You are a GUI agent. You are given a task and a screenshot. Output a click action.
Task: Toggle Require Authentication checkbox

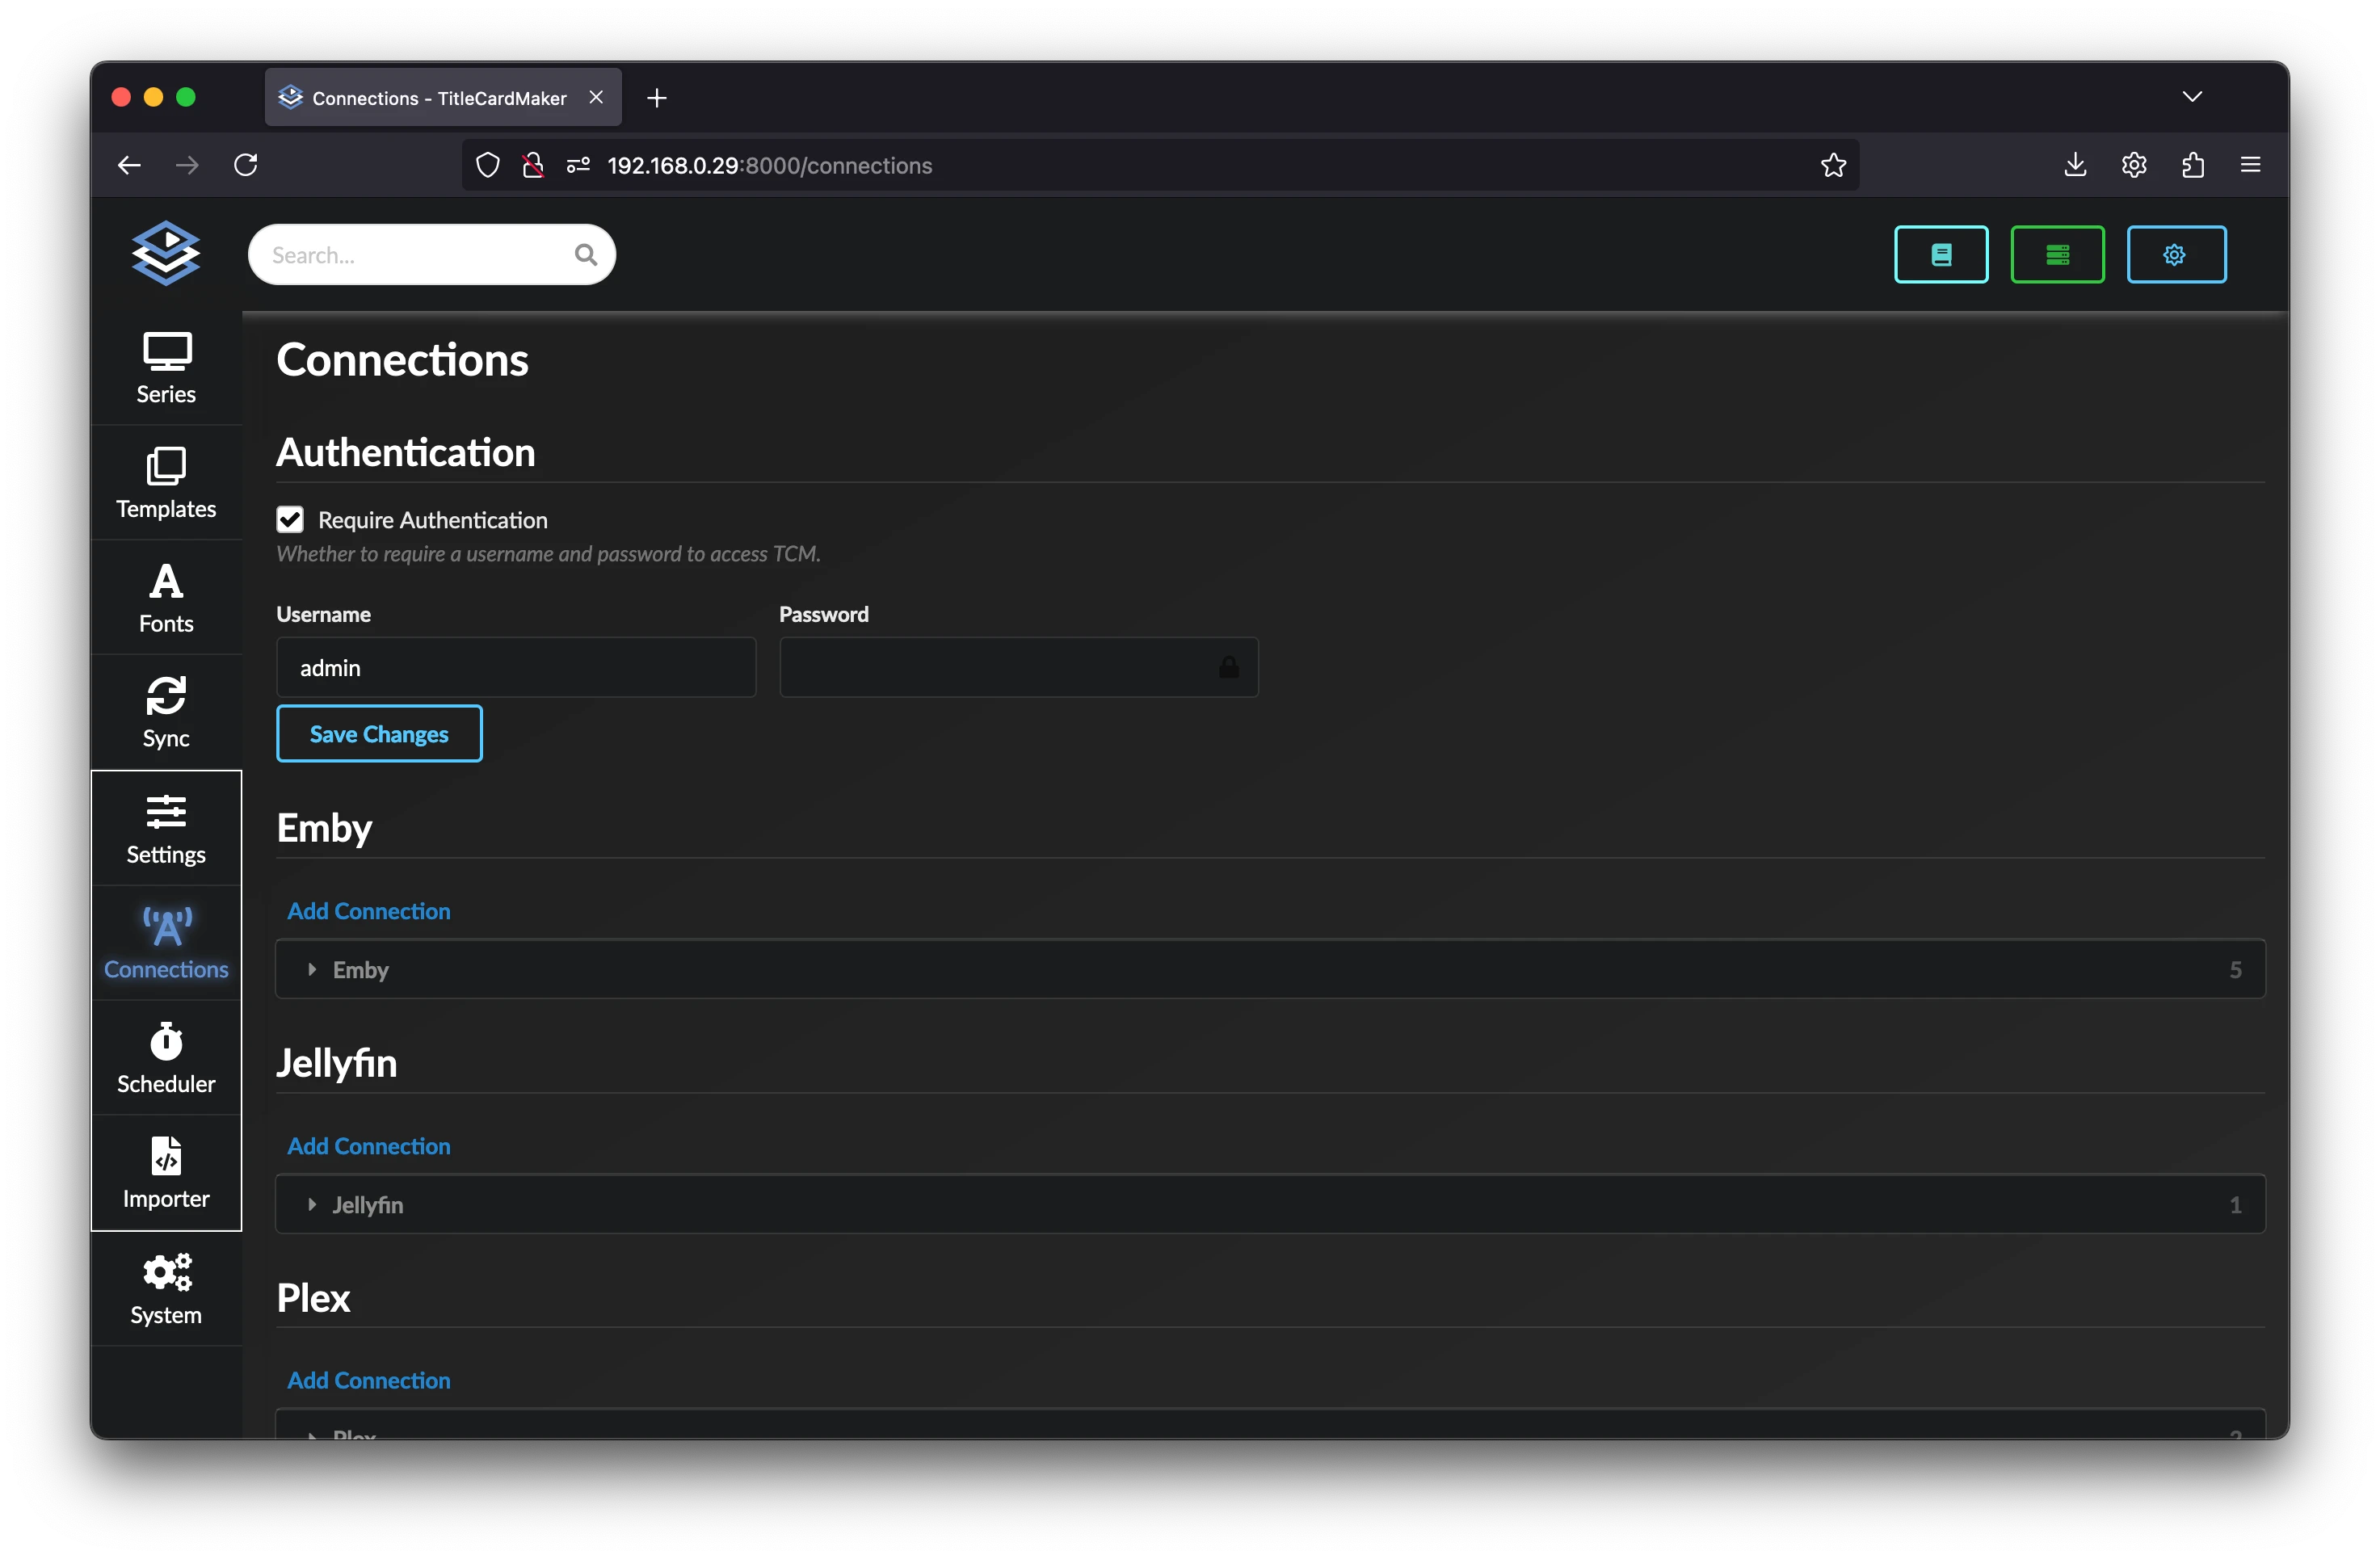[288, 519]
